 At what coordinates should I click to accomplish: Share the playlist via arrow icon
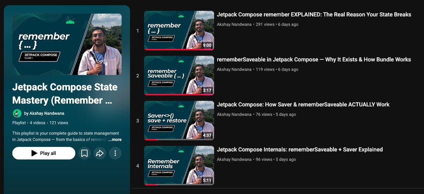pos(100,153)
